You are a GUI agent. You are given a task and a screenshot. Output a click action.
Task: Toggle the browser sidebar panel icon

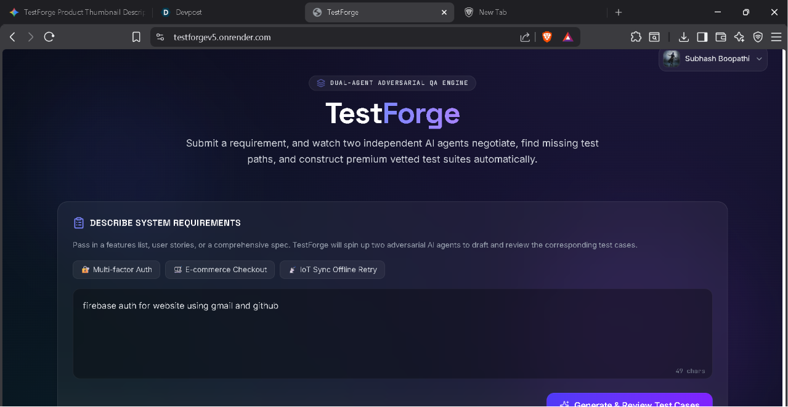tap(702, 37)
